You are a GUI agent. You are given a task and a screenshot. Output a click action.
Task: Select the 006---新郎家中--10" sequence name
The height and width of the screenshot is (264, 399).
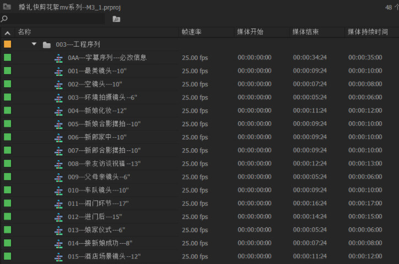tap(97, 137)
